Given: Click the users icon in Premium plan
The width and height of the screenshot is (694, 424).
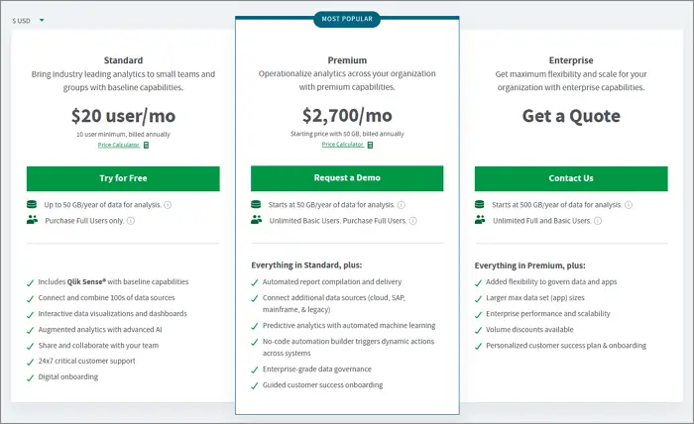Looking at the screenshot, I should point(256,220).
